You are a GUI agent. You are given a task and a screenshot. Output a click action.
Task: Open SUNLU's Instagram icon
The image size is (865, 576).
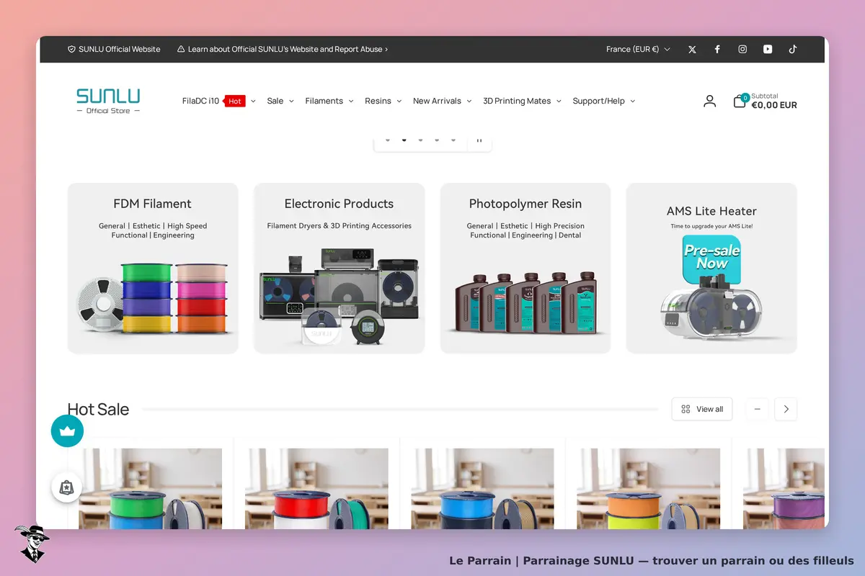[x=742, y=50]
